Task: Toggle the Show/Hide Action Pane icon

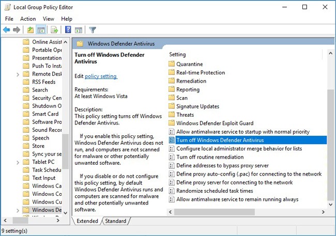Action: coord(79,30)
